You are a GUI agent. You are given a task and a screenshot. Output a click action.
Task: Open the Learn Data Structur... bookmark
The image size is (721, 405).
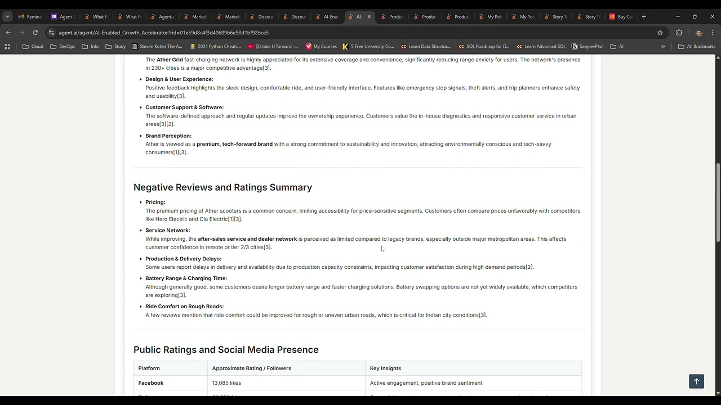425,46
